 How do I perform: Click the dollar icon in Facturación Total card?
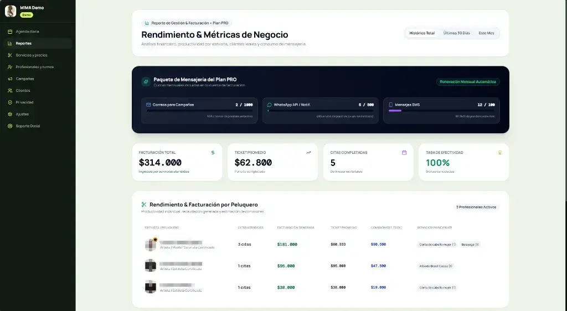tap(213, 153)
